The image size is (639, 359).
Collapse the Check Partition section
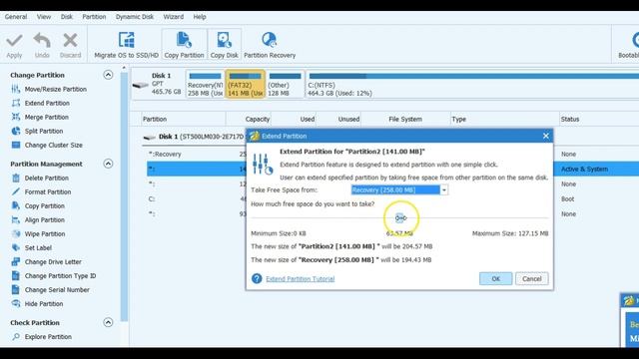point(108,322)
